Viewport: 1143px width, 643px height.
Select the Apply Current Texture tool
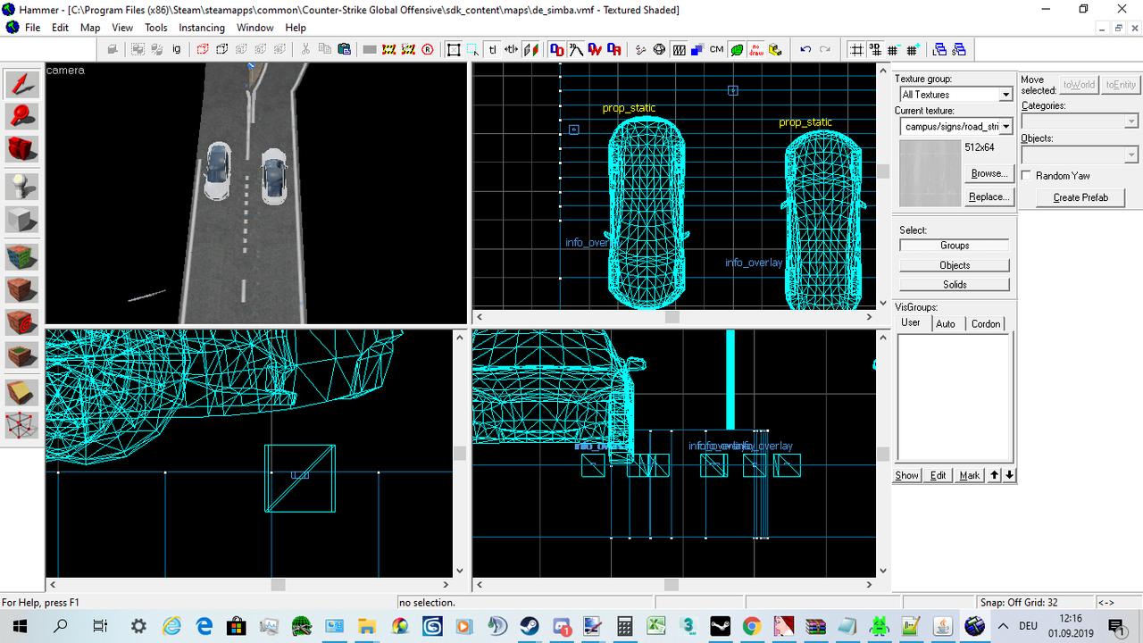pos(23,289)
